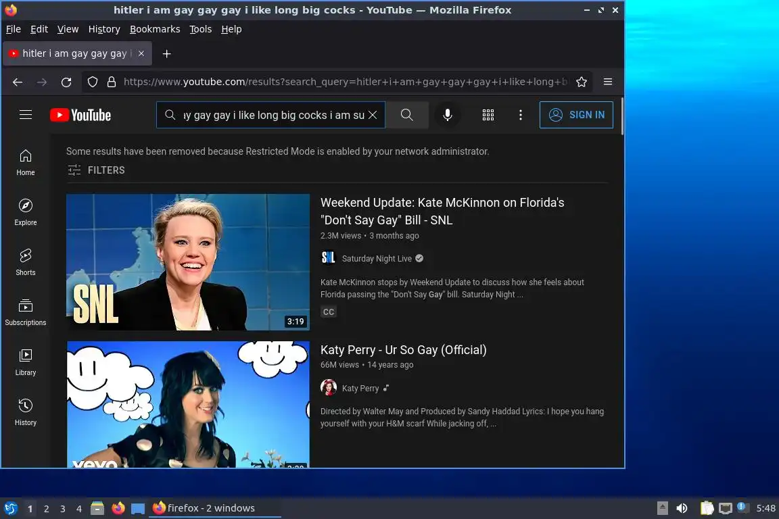Launch the file manager from the taskbar

[97, 508]
